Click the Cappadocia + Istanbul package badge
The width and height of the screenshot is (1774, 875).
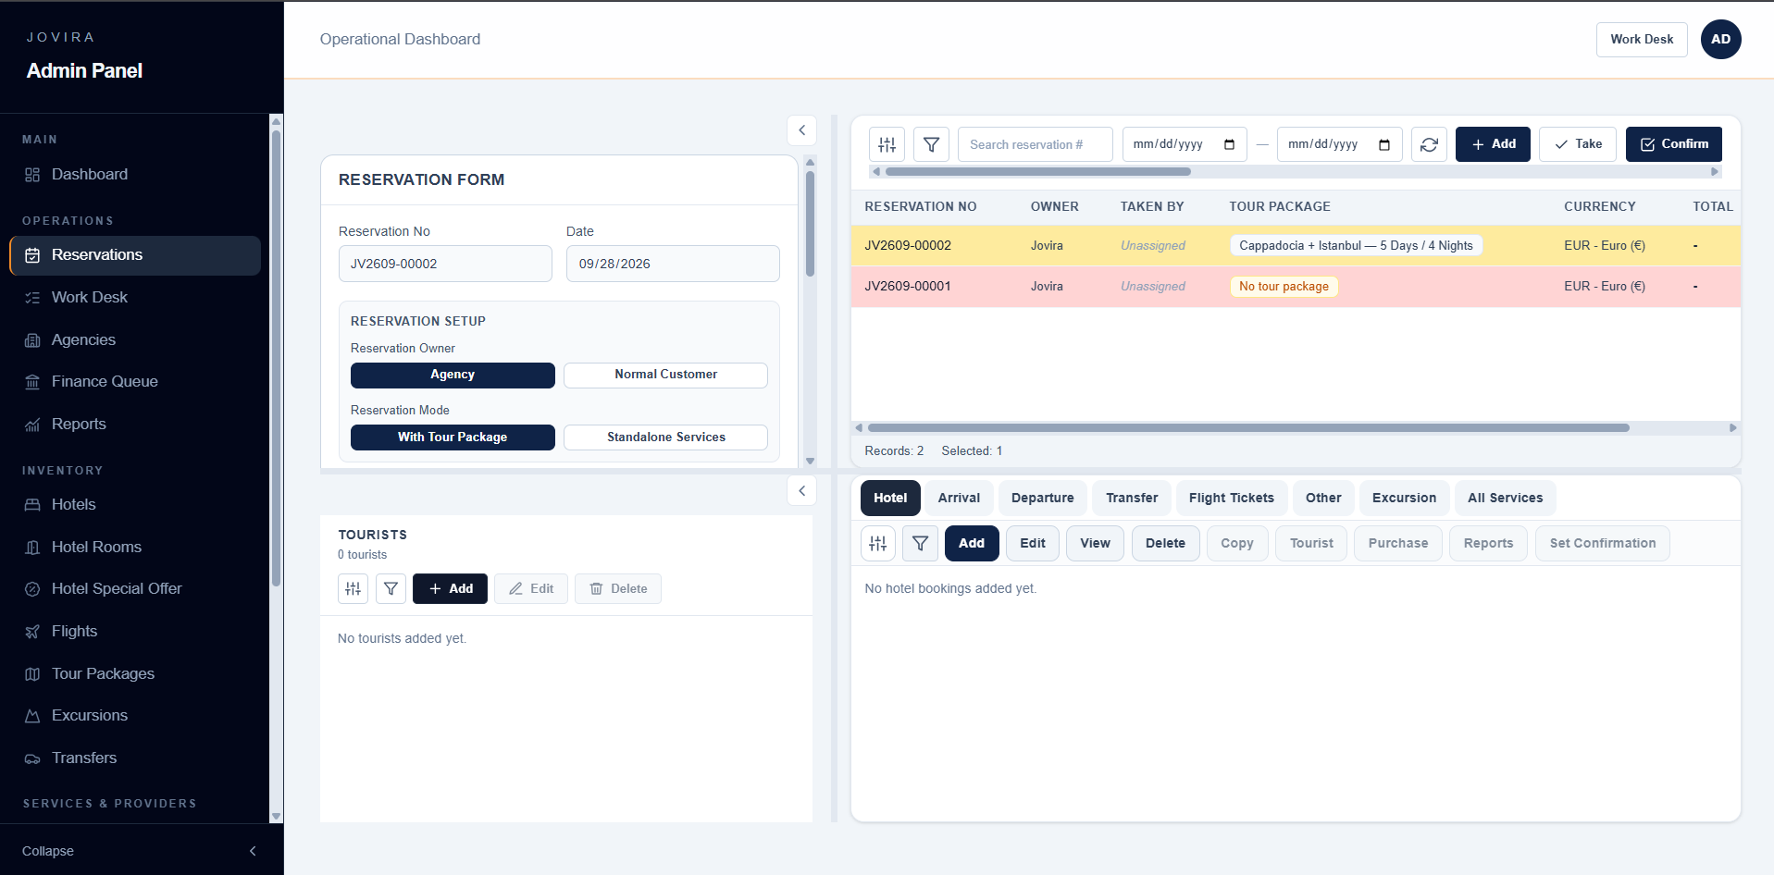tap(1356, 246)
